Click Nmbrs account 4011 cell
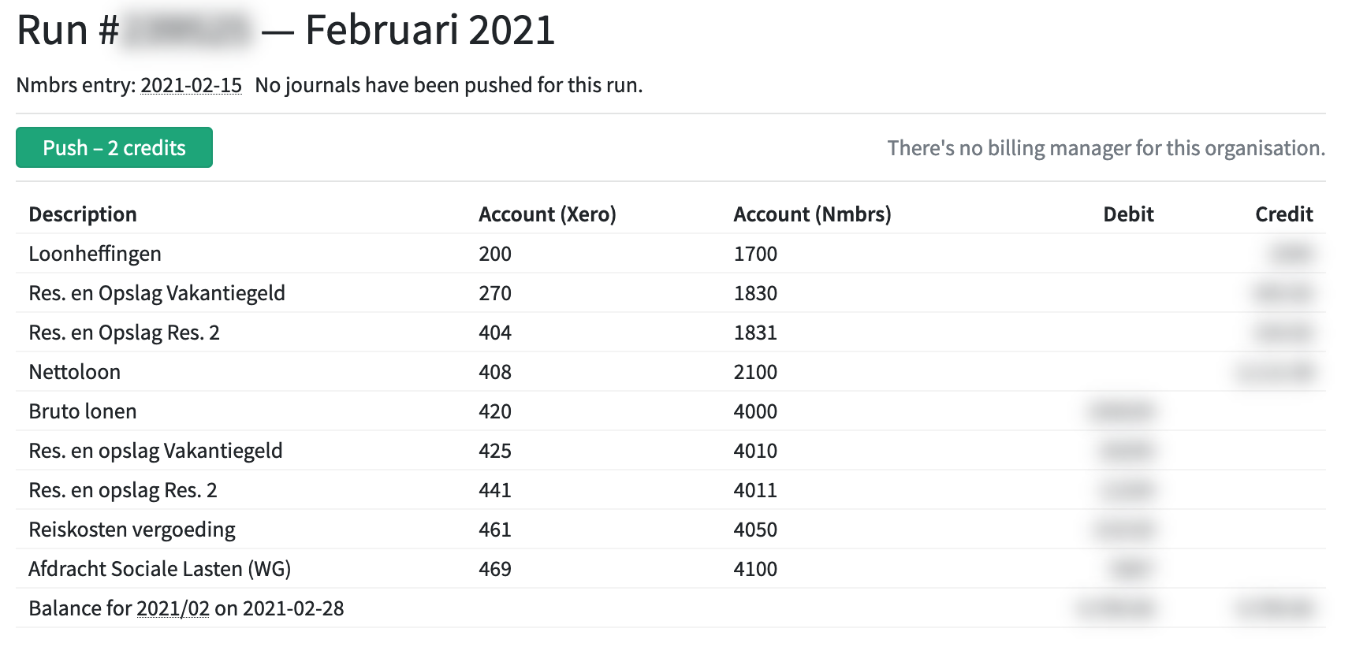Image resolution: width=1367 pixels, height=658 pixels. click(755, 490)
